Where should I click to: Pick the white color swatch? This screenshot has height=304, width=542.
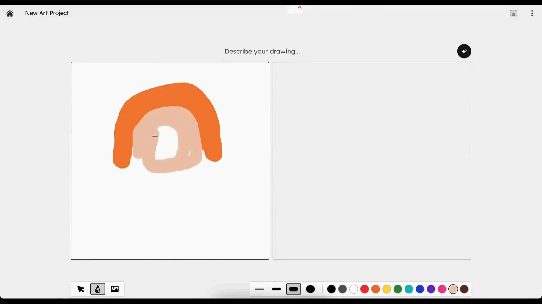[353, 289]
